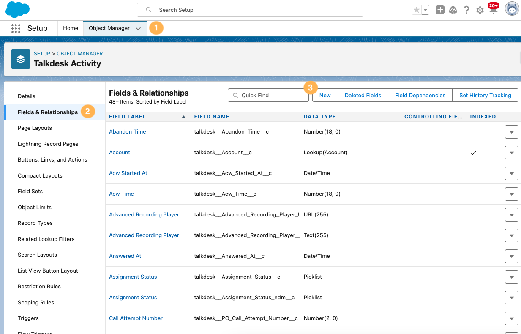
Task: Open the row actions dropdown for Acw Started At
Action: (x=512, y=173)
